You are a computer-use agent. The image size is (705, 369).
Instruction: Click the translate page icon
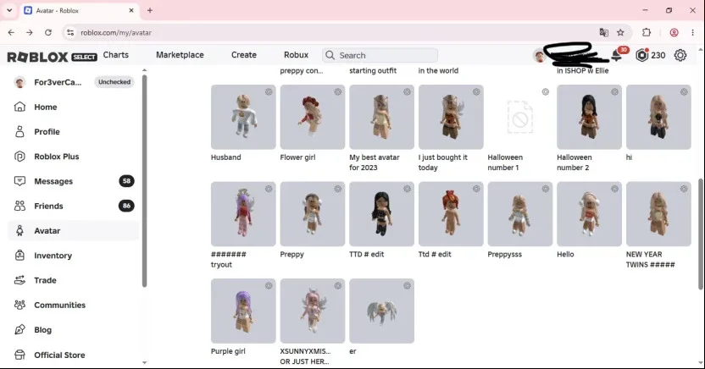point(604,32)
